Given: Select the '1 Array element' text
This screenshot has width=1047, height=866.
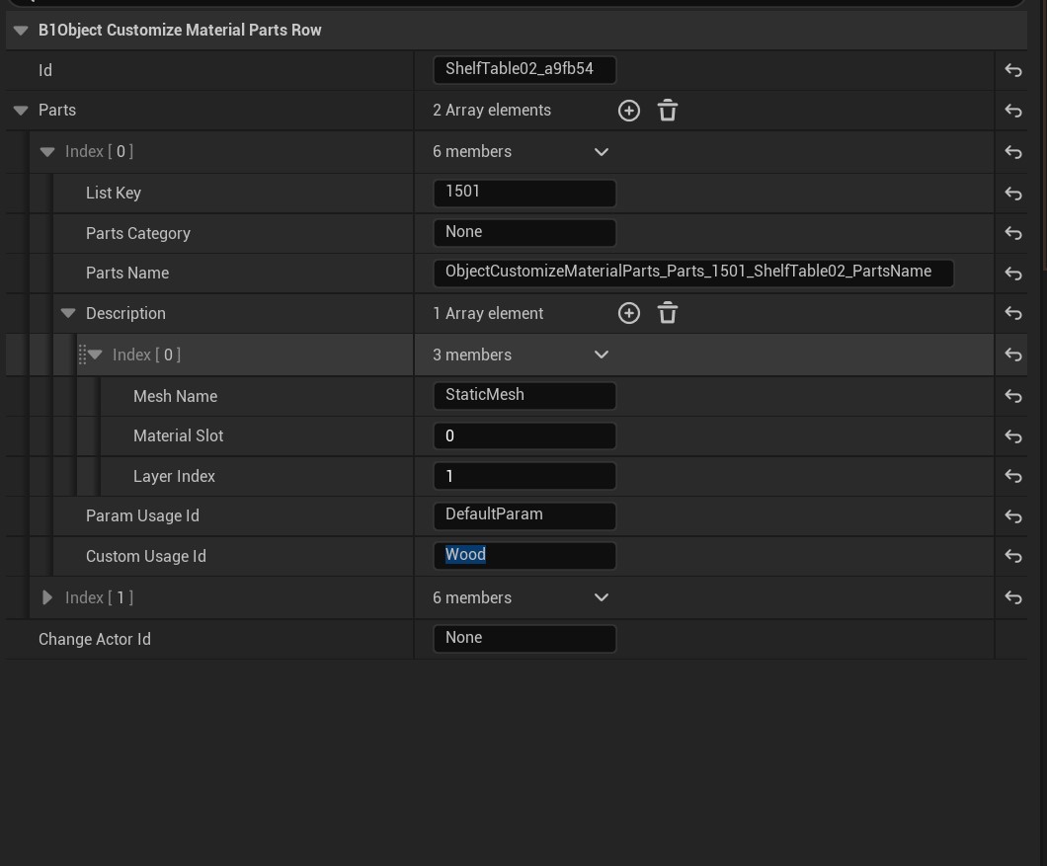Looking at the screenshot, I should 488,313.
